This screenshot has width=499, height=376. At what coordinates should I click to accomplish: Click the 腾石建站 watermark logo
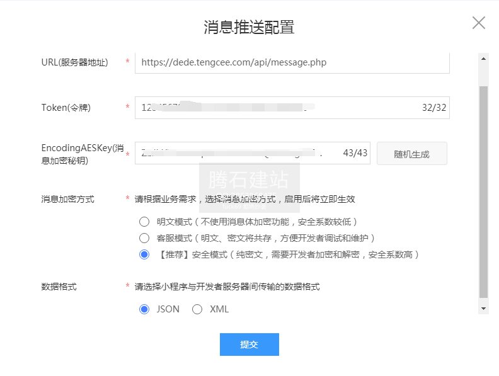point(249,181)
